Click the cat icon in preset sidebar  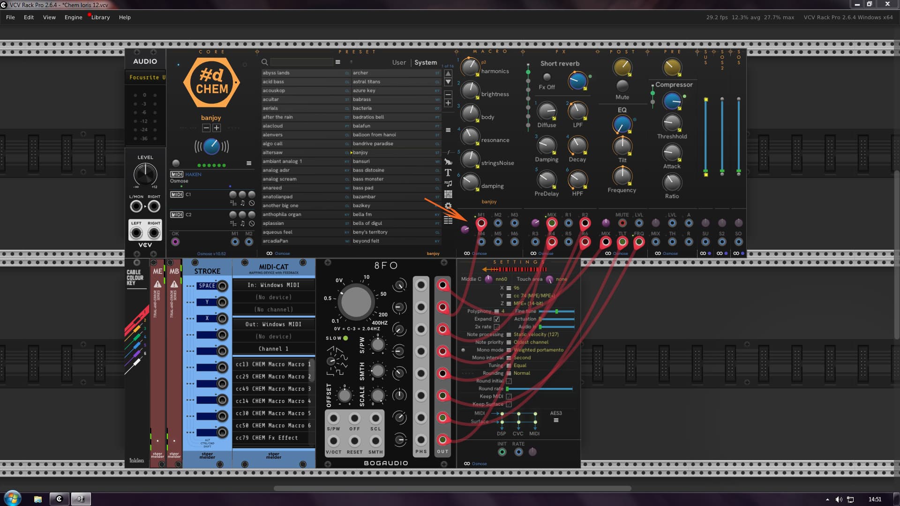(448, 162)
